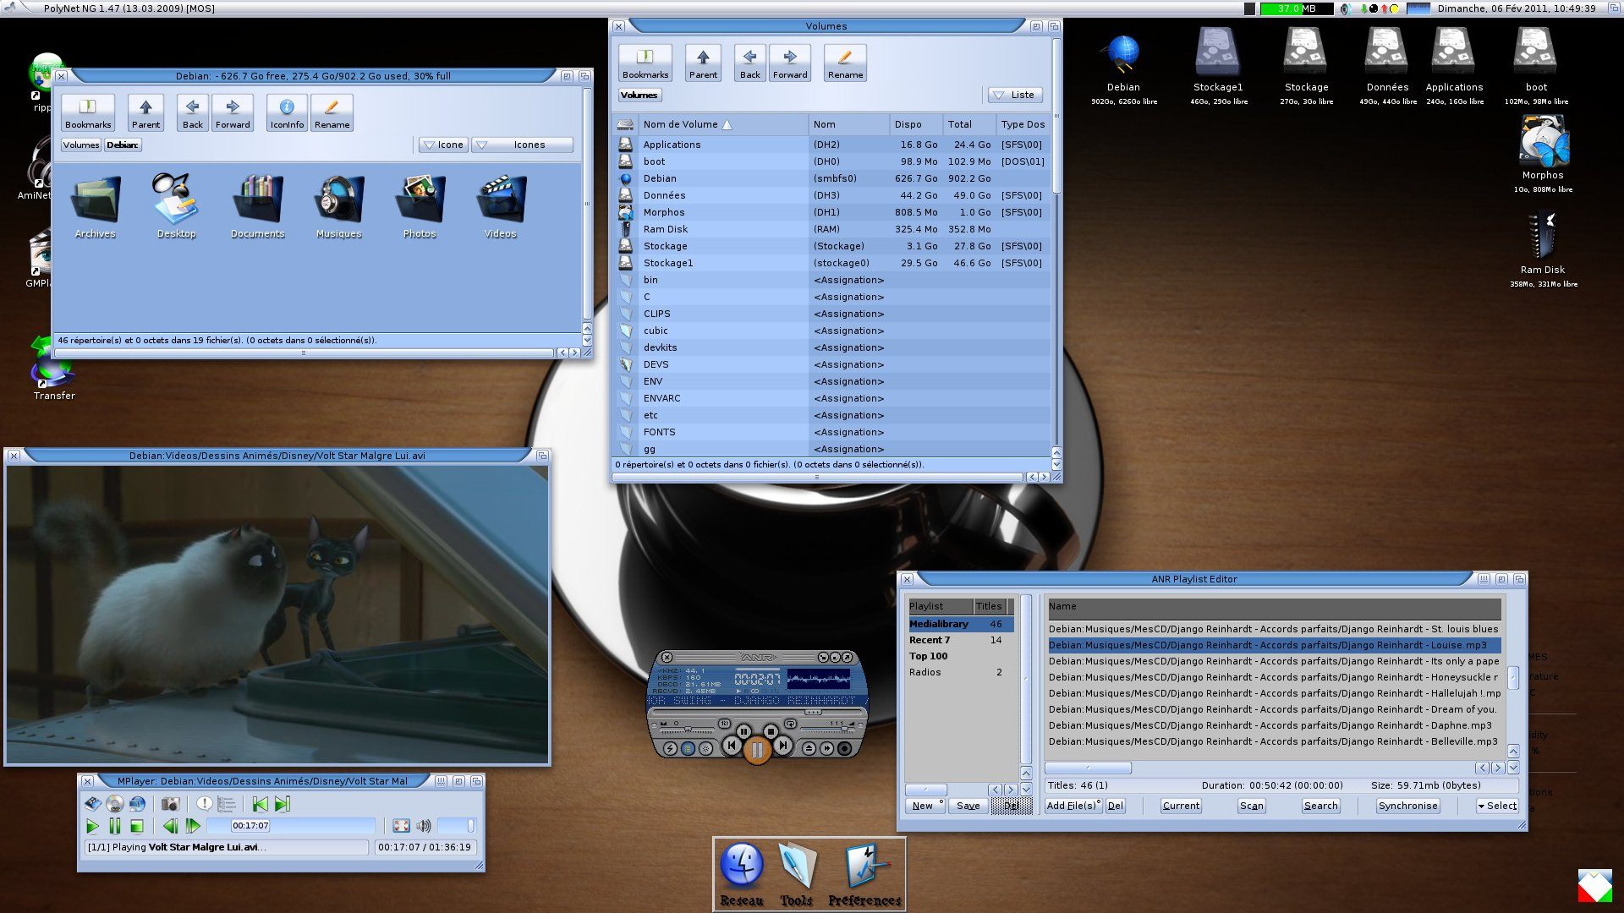Go Forward in the Volumes window

click(x=790, y=63)
